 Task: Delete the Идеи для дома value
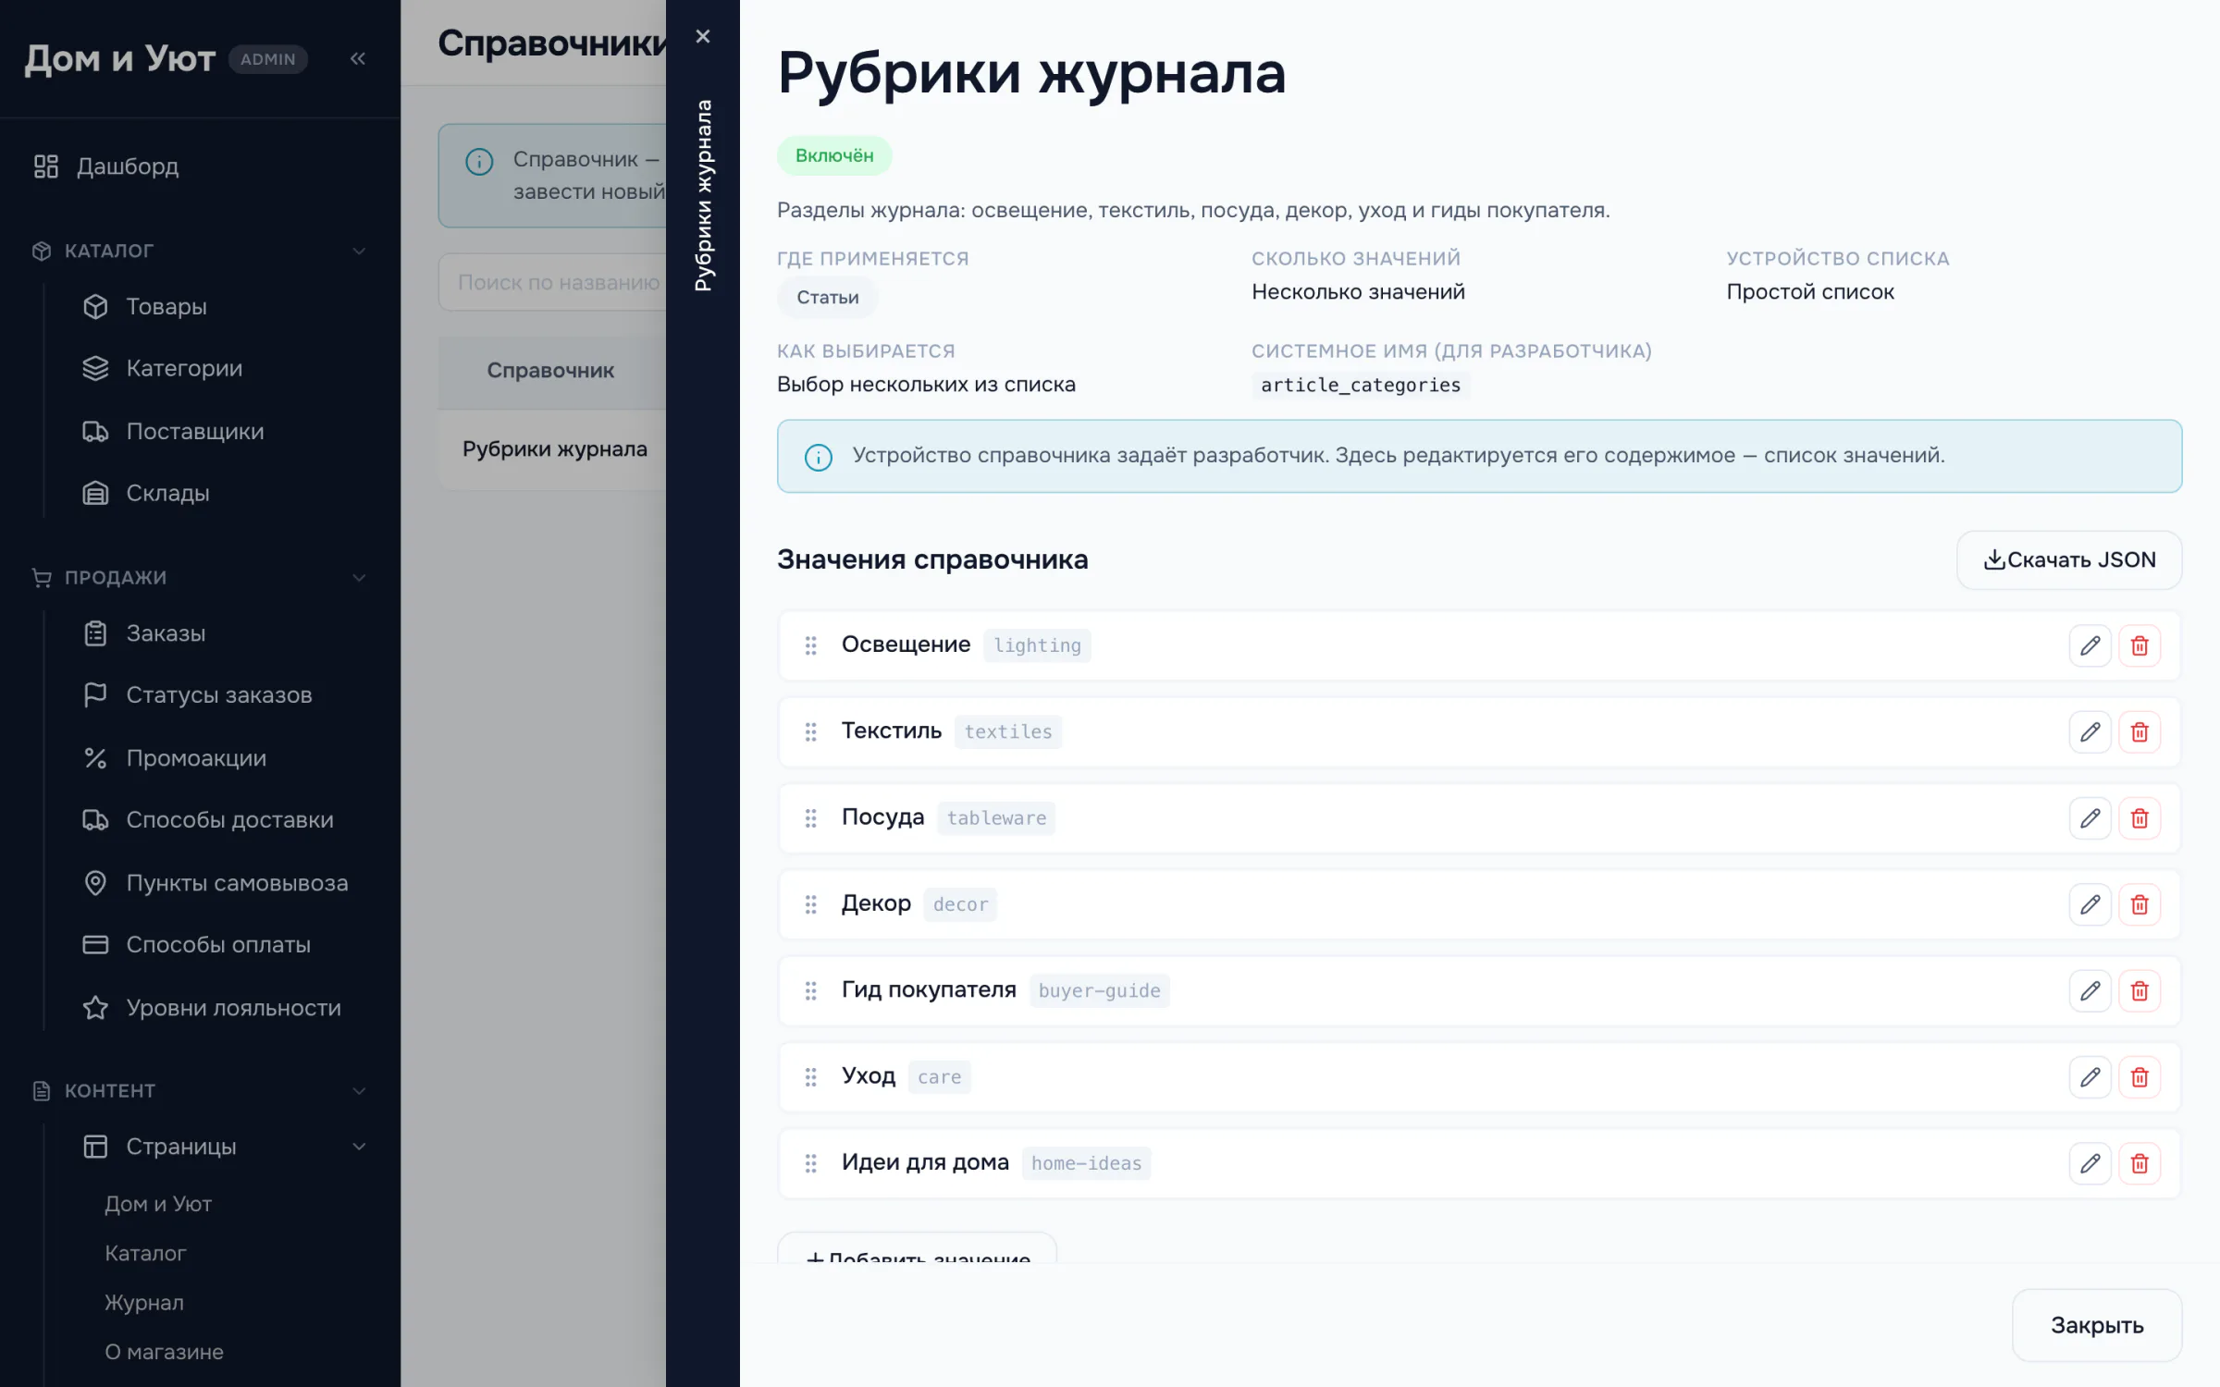[x=2140, y=1163]
